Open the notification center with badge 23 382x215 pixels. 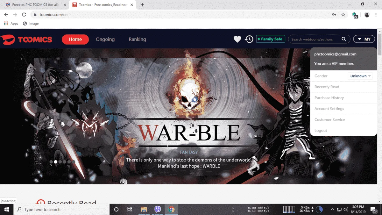(x=374, y=210)
